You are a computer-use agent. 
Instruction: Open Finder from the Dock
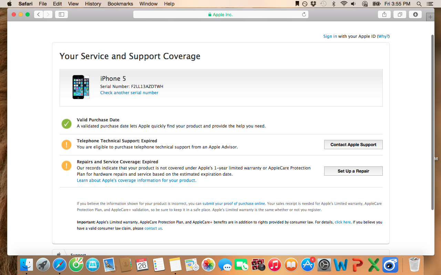coord(27,265)
